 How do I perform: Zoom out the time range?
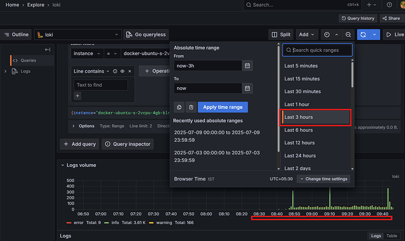[348, 35]
